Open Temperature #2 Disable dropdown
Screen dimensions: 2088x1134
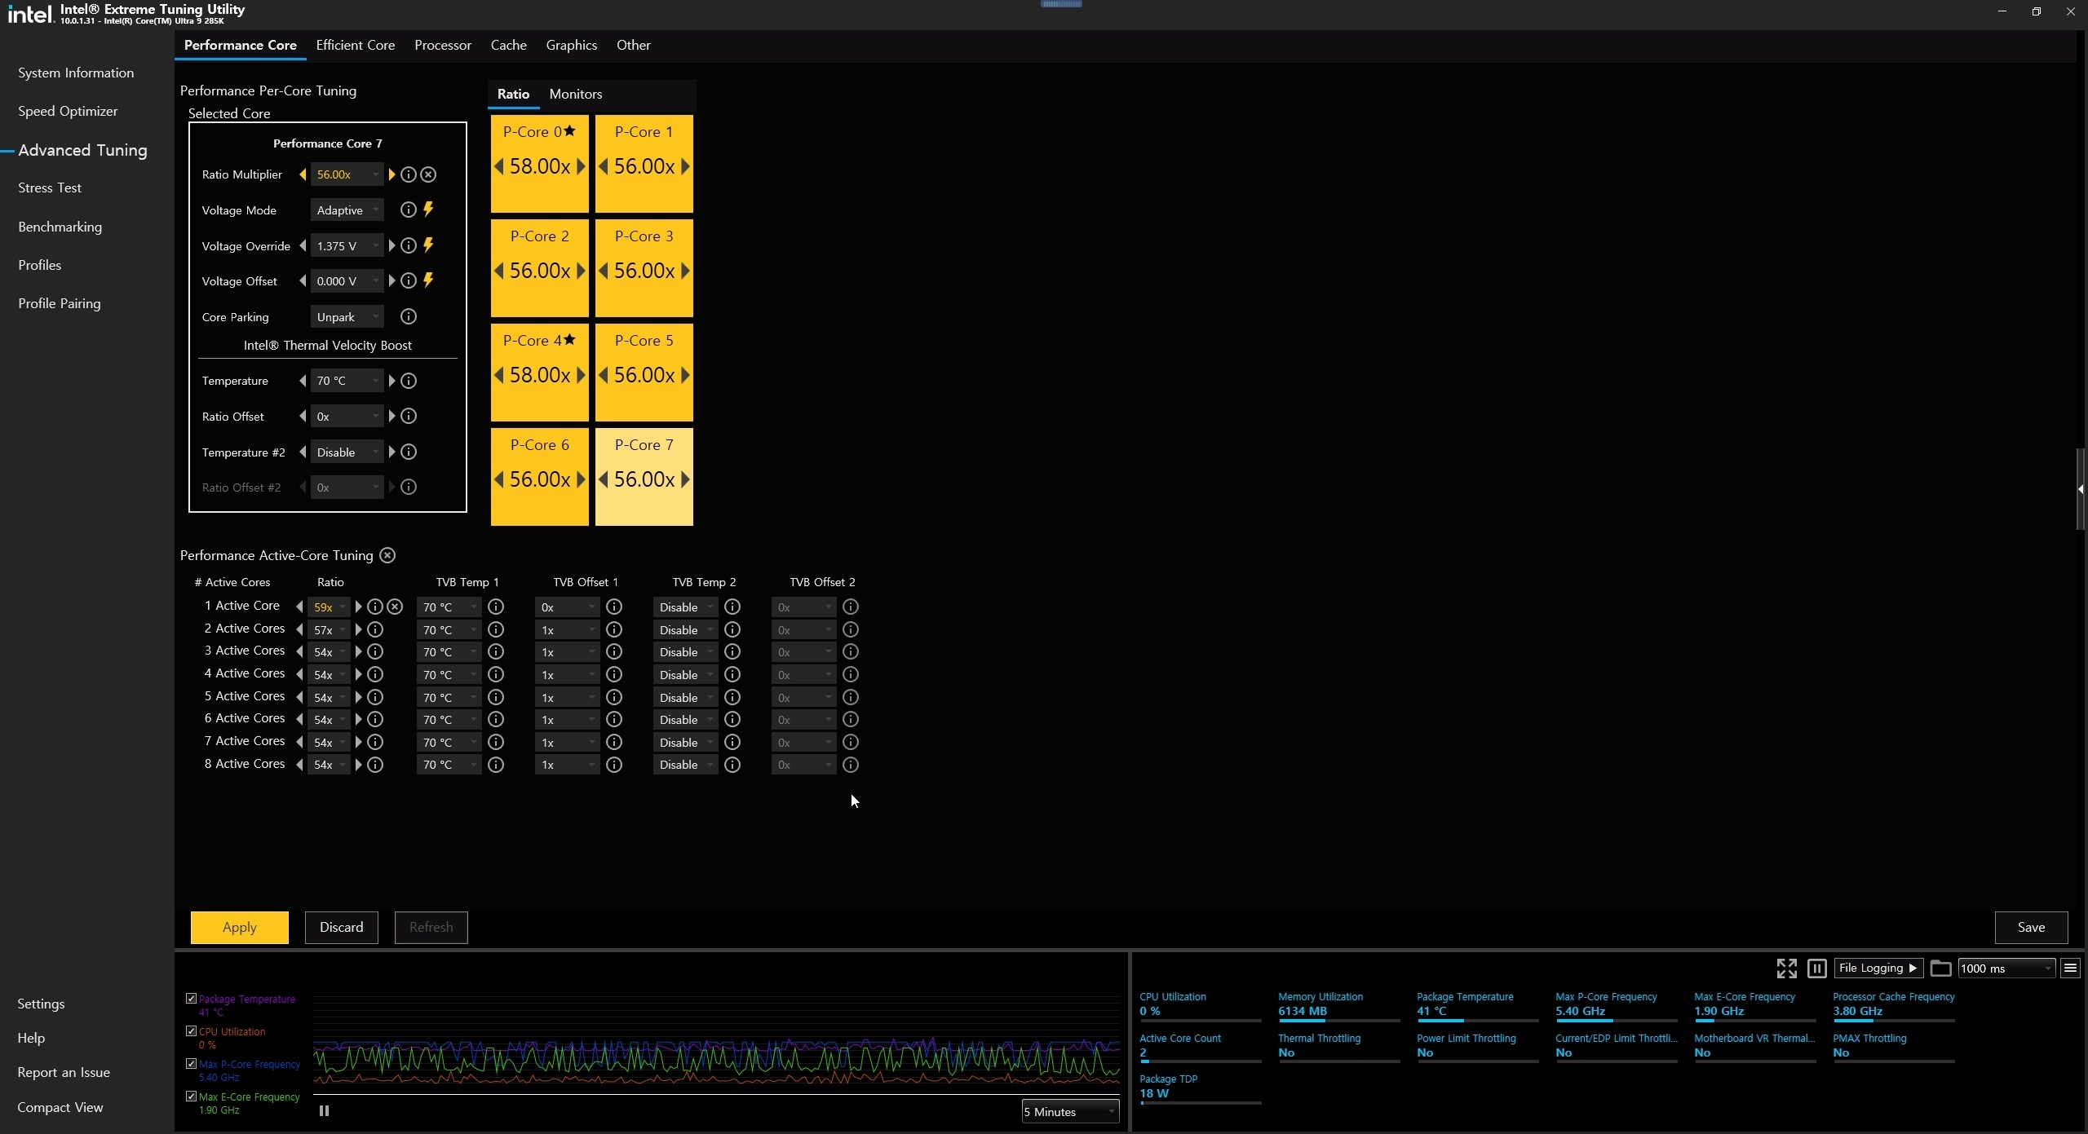pyautogui.click(x=347, y=452)
